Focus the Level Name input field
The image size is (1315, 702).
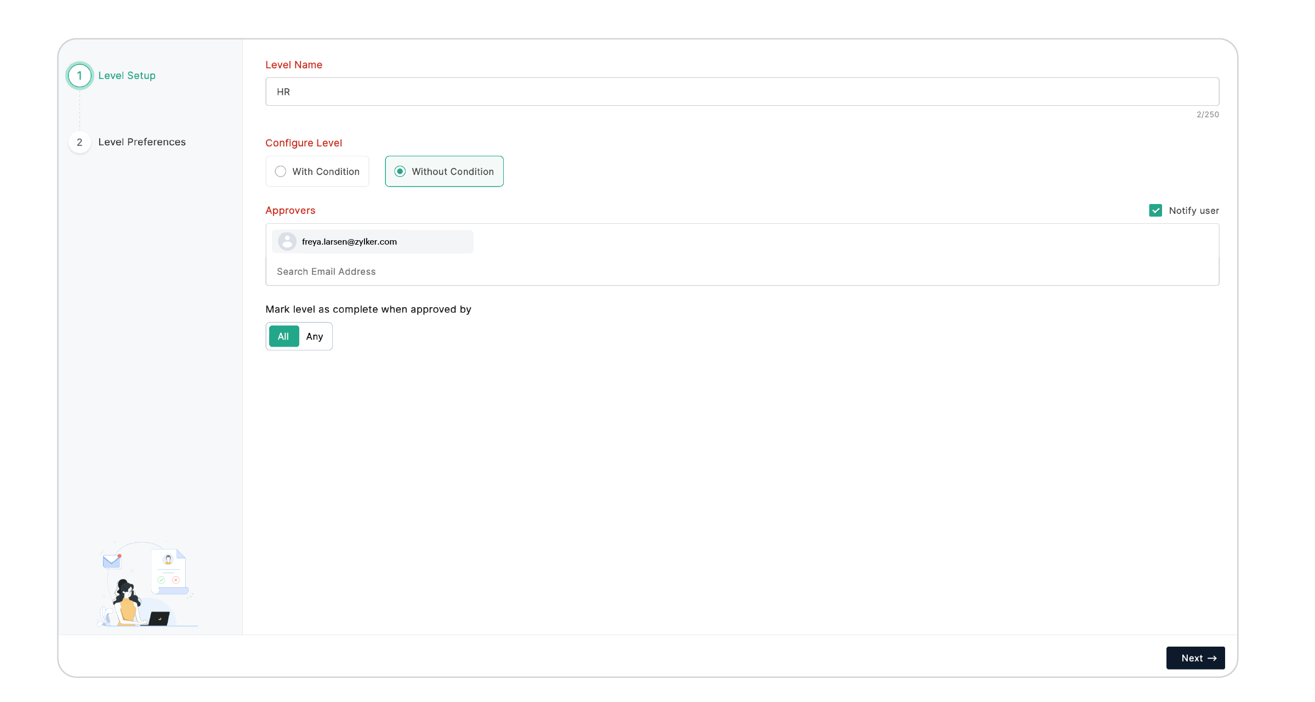pyautogui.click(x=742, y=92)
